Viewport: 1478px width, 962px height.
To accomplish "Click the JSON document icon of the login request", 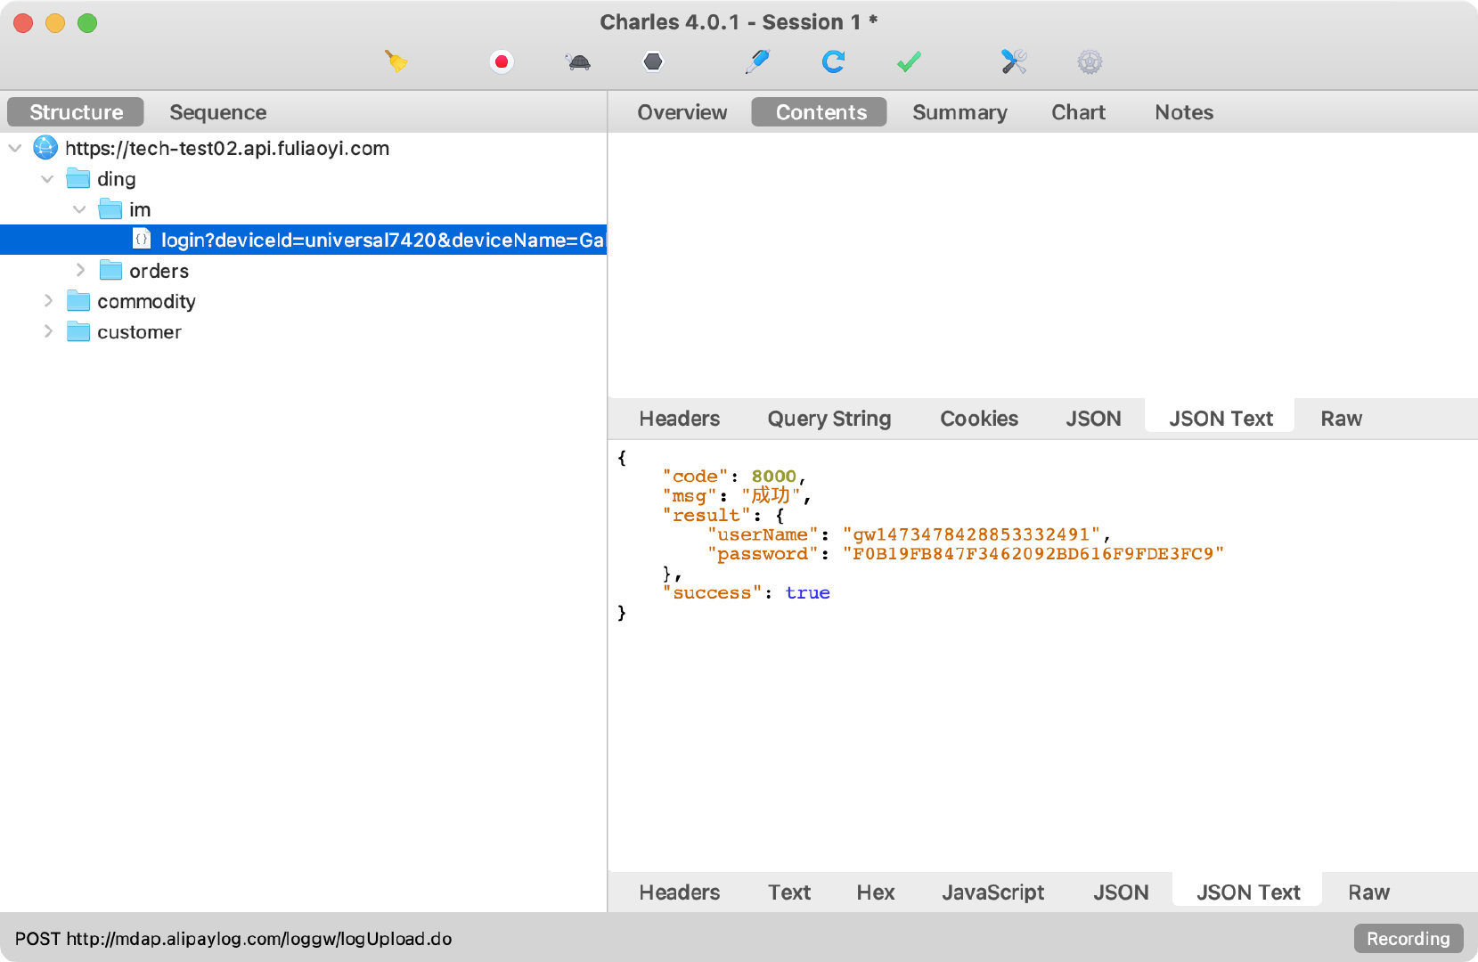I will (x=141, y=239).
